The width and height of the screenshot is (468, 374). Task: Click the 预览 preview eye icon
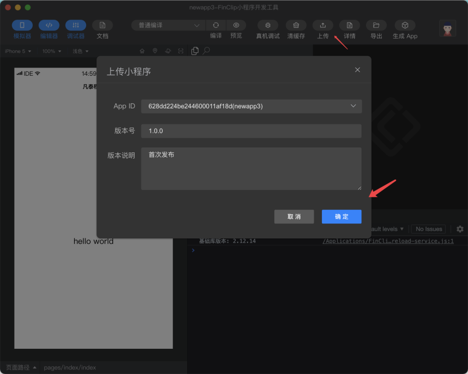click(236, 25)
